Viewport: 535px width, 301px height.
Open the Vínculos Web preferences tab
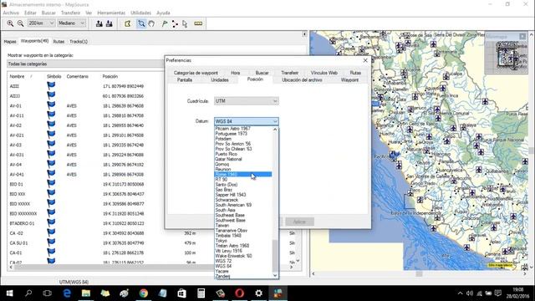tap(324, 73)
